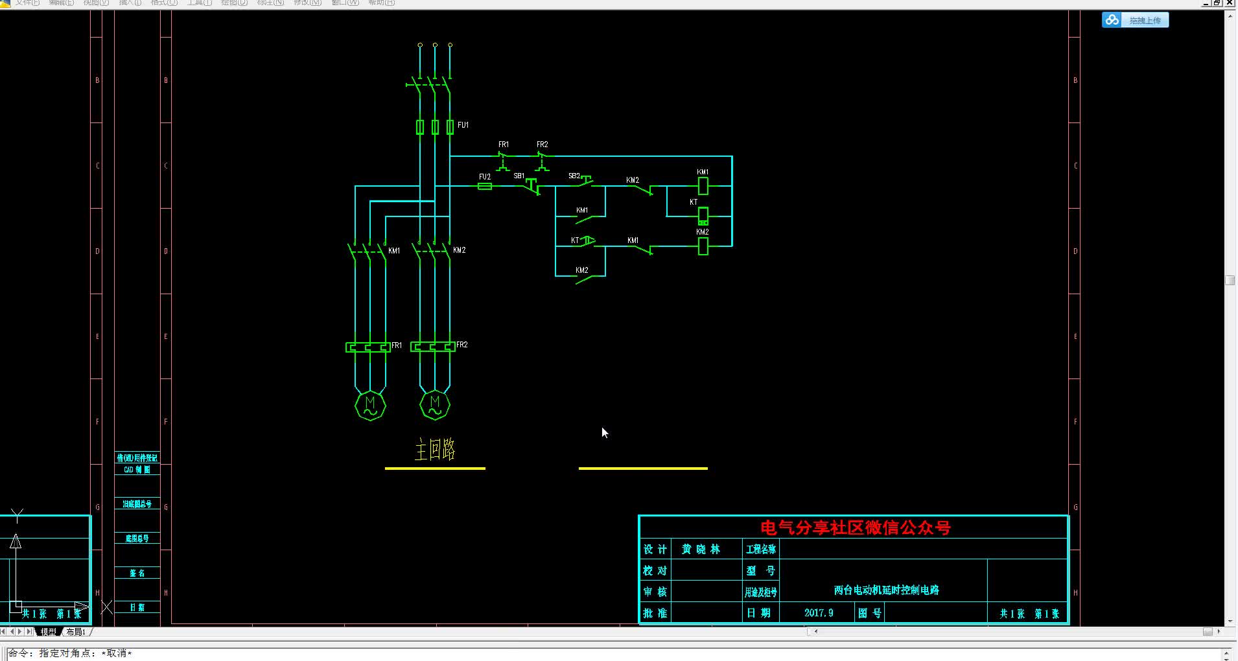Jump to last layout tab arrow
Image resolution: width=1238 pixels, height=661 pixels.
point(29,631)
